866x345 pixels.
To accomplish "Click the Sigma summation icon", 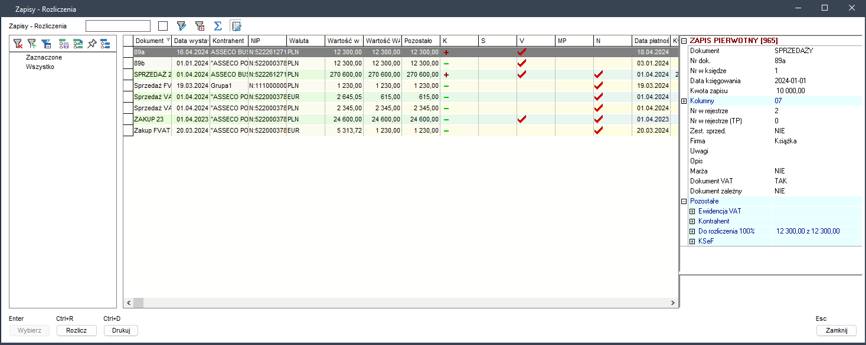I will pyautogui.click(x=217, y=26).
